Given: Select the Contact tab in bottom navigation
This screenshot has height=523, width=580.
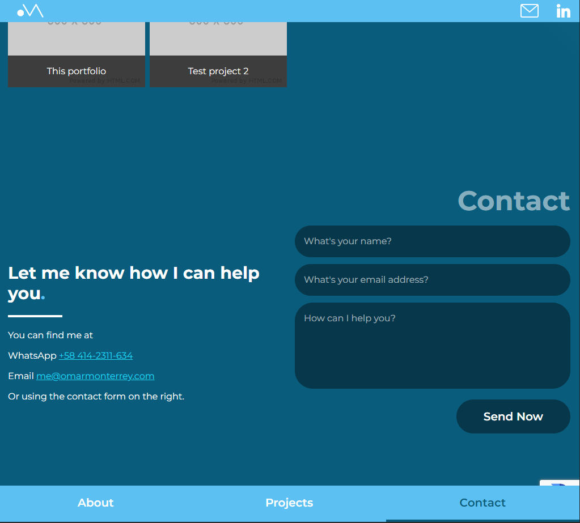Looking at the screenshot, I should pyautogui.click(x=482, y=503).
